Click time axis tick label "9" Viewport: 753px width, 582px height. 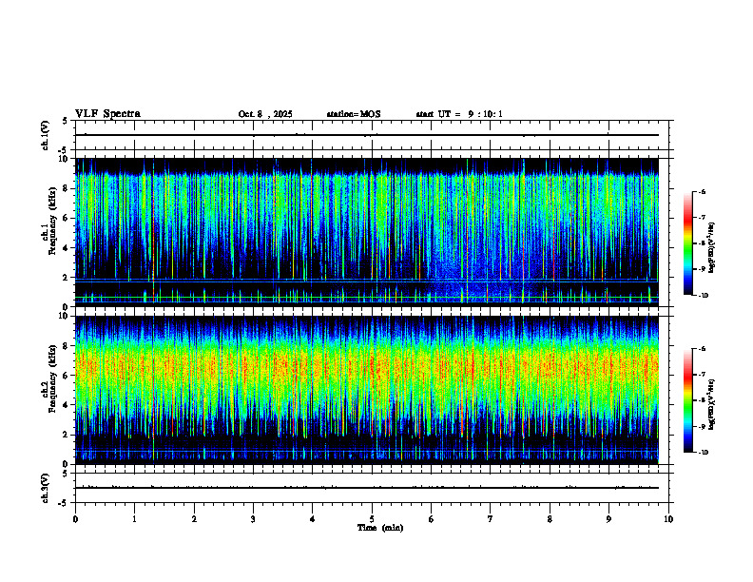coord(608,519)
